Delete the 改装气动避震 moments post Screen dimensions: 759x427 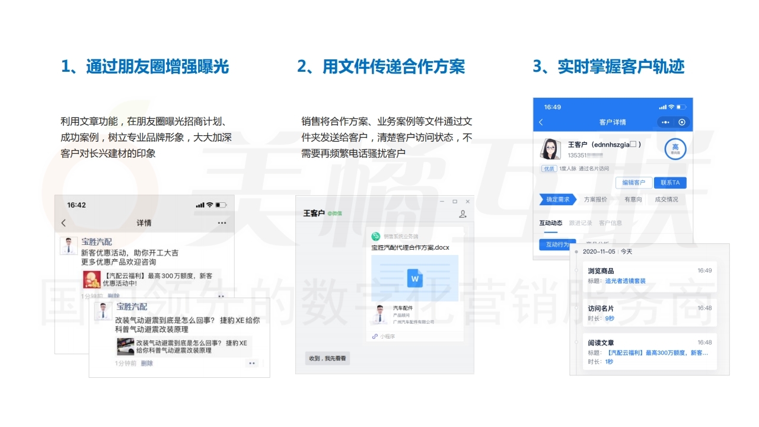coord(146,364)
